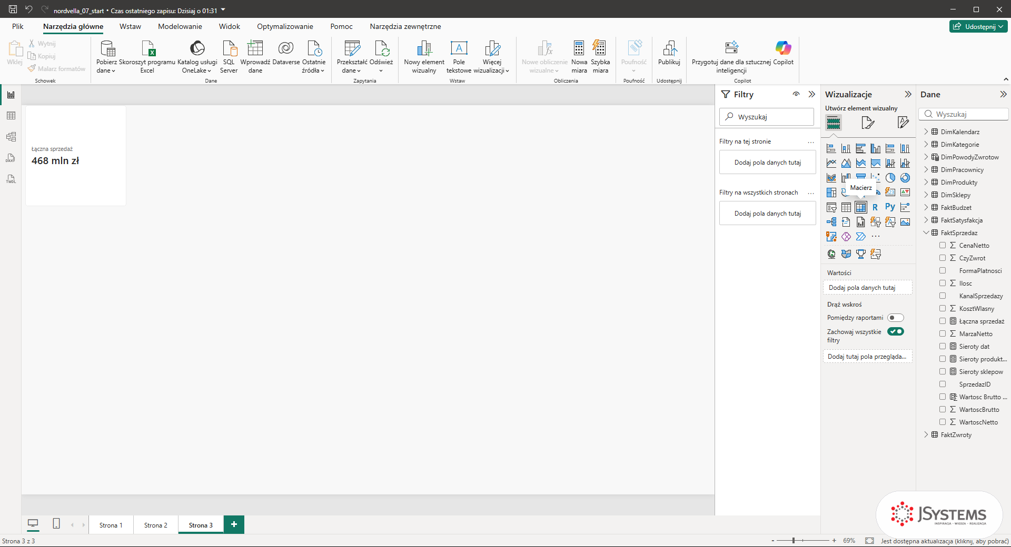Expand the FaktZwroty table

tap(926, 434)
